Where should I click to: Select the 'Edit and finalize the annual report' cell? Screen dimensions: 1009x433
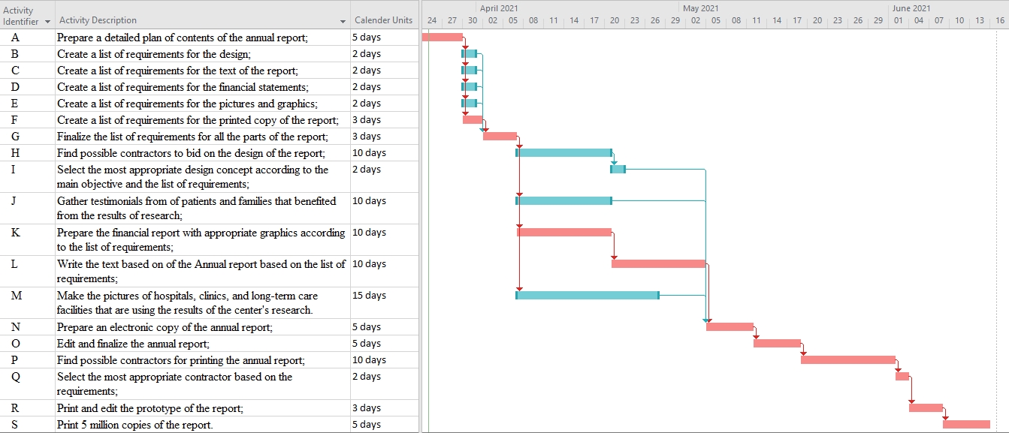133,344
